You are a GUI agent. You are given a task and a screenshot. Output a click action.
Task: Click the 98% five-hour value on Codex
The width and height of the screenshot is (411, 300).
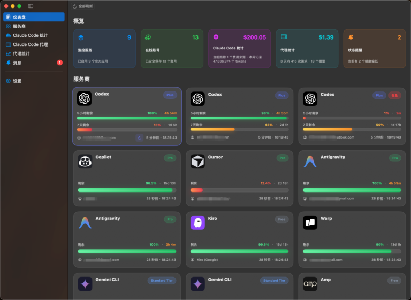point(265,113)
